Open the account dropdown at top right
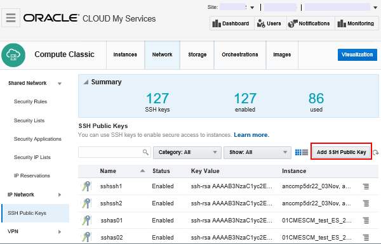 pyautogui.click(x=375, y=8)
